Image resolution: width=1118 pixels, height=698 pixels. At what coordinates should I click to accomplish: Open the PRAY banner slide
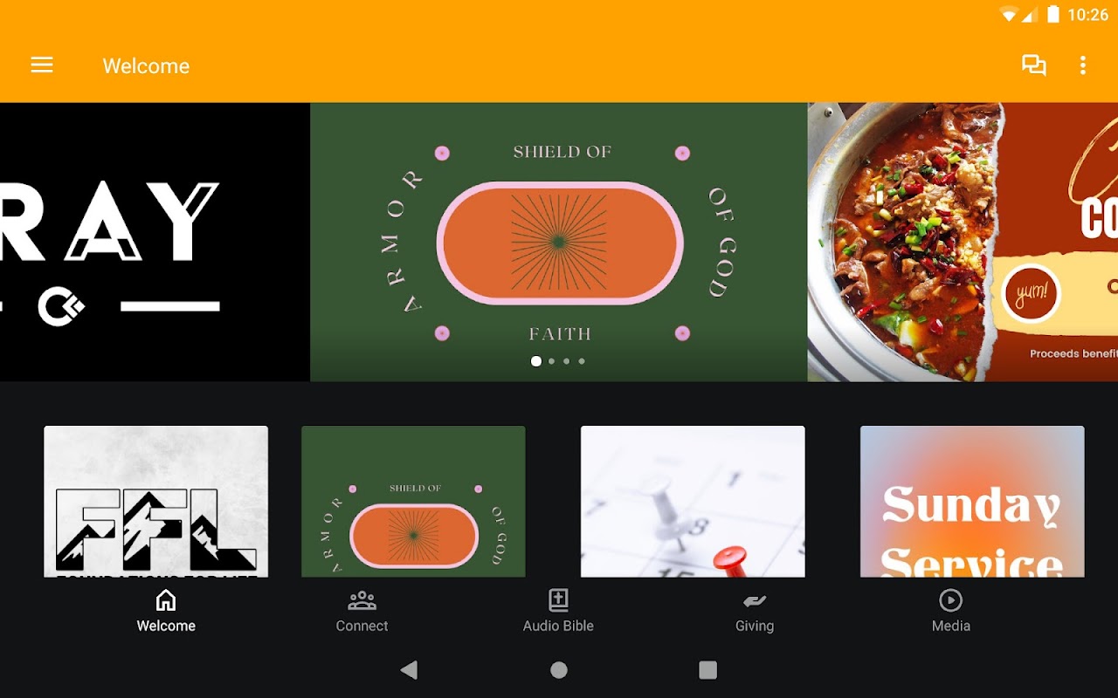coord(155,242)
